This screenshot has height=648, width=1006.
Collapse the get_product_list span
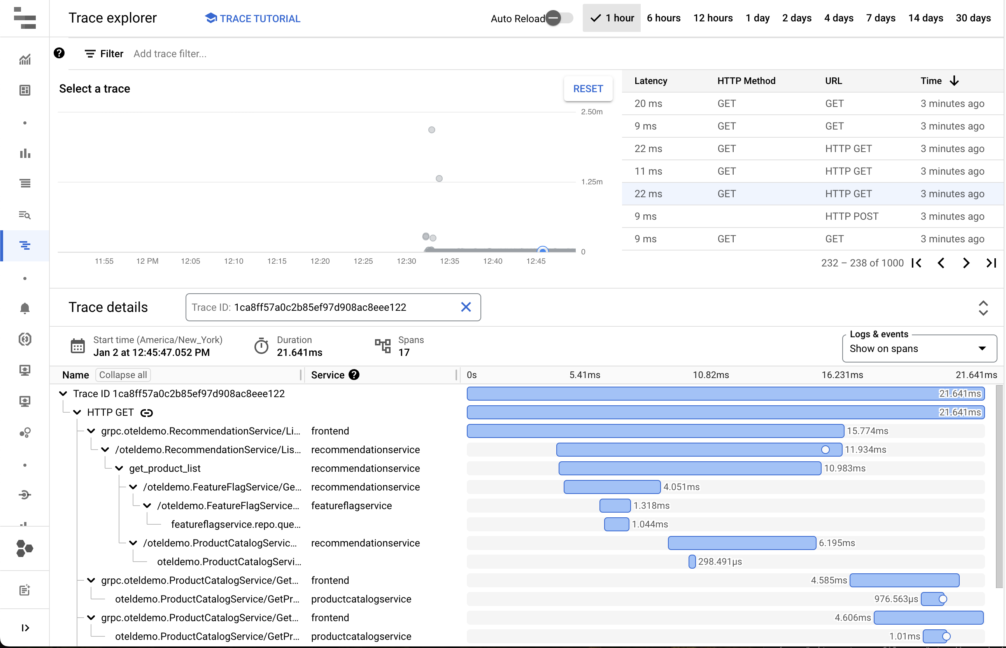coord(119,468)
